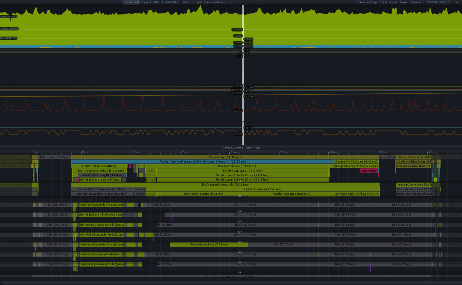
Task: Select the RenderLoop.Sort (7.84ms) sample
Action: (209, 245)
